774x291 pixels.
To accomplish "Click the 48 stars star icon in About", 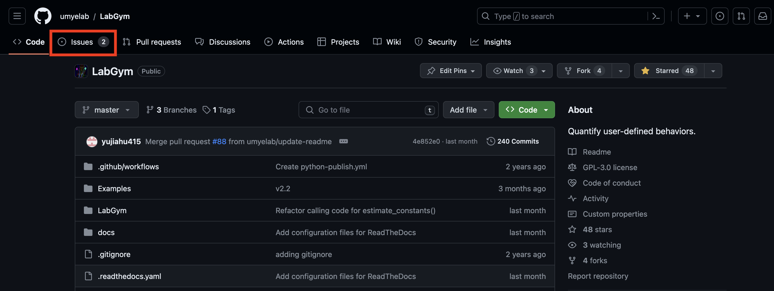I will 572,229.
